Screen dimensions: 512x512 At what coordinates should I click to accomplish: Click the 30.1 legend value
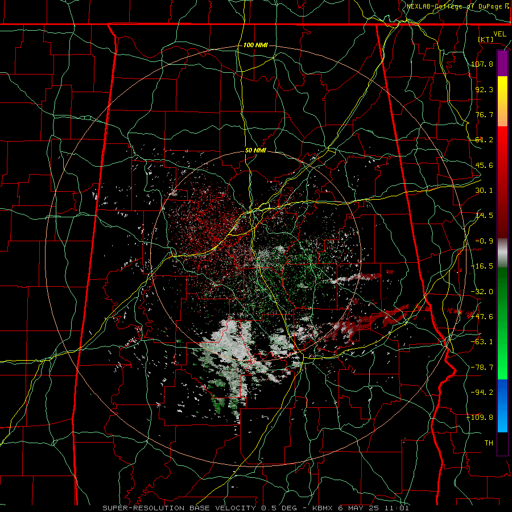point(484,191)
